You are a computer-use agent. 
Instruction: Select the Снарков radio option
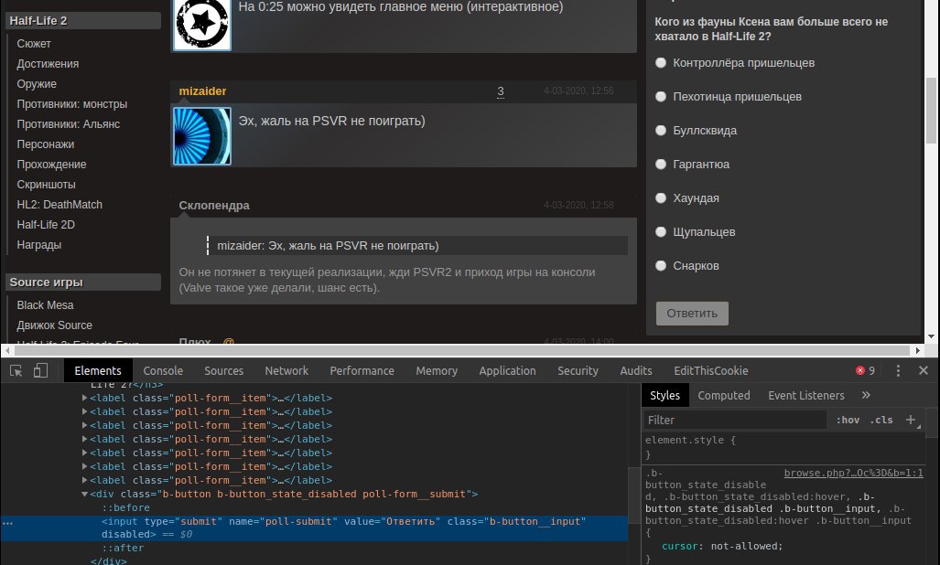(661, 266)
